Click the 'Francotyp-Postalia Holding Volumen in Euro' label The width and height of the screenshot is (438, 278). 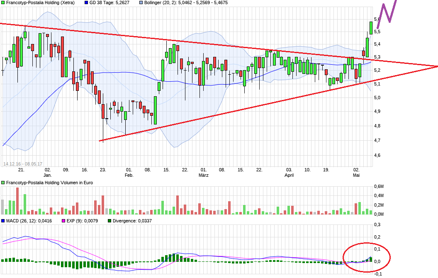[49, 183]
